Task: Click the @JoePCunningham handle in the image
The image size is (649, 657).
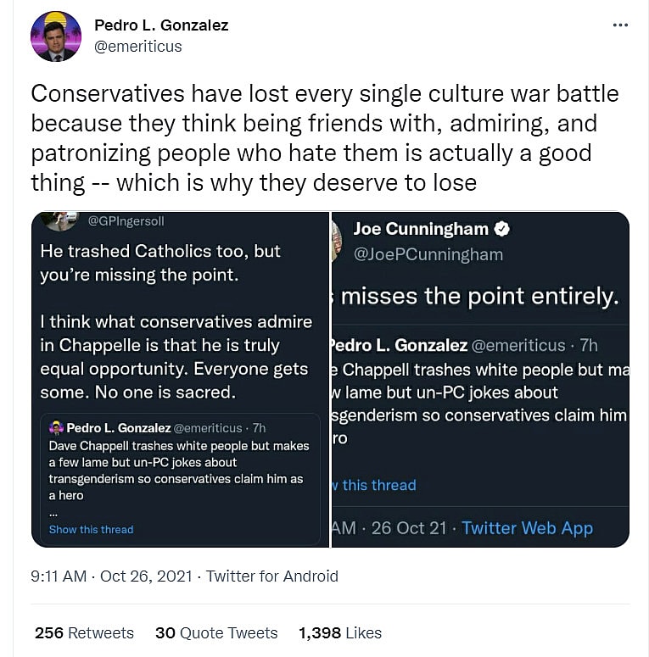Action: 428,254
